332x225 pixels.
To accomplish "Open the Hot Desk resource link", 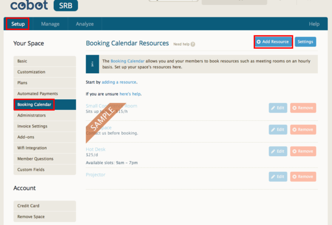I will coord(95,149).
